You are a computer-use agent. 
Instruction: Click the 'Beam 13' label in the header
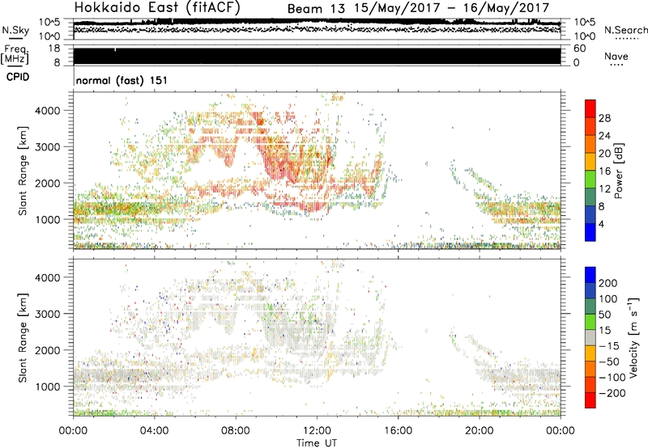[316, 9]
